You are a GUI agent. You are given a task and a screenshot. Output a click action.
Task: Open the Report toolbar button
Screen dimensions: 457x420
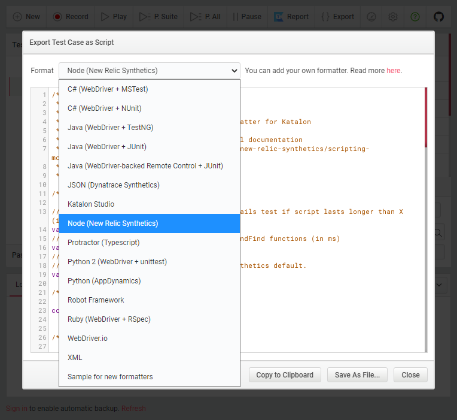(x=291, y=17)
